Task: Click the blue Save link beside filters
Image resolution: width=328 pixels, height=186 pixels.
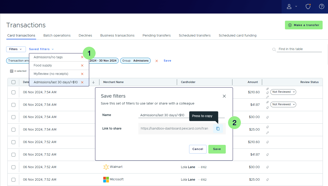Action: point(167,61)
